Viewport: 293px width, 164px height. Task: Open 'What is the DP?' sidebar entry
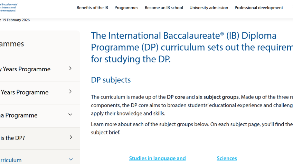coord(13,138)
